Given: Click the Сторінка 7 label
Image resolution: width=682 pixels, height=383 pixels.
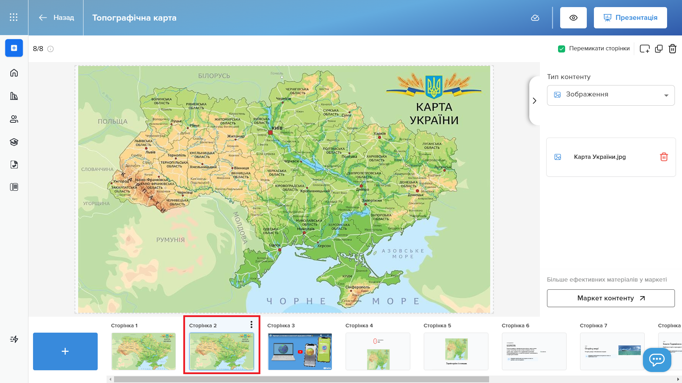Looking at the screenshot, I should [x=594, y=326].
